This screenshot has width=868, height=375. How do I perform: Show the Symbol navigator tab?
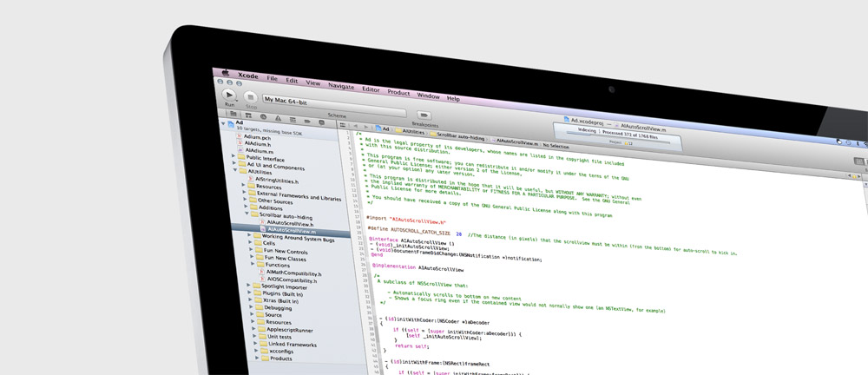(x=248, y=115)
